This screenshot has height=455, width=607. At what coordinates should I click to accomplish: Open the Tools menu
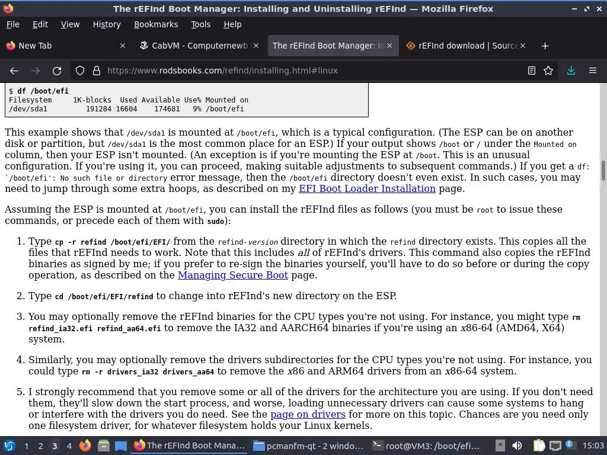point(200,24)
